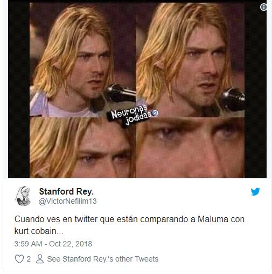Screen dimensions: 272x274
Task: Open the @VictorNefilim13 handle link
Action: pyautogui.click(x=68, y=201)
